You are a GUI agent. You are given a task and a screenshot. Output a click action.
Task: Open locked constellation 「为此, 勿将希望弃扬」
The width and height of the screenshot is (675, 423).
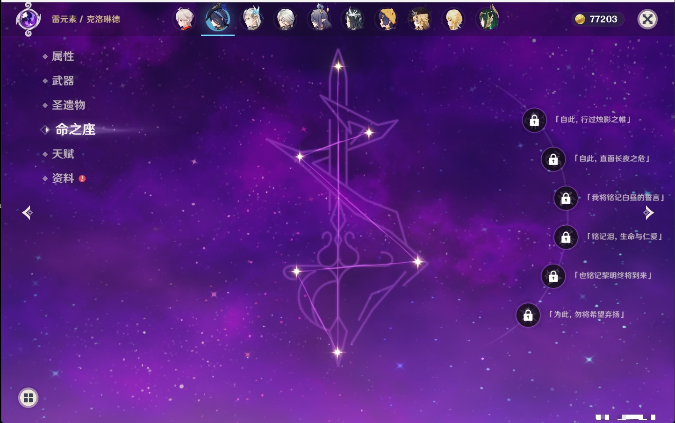(x=528, y=315)
